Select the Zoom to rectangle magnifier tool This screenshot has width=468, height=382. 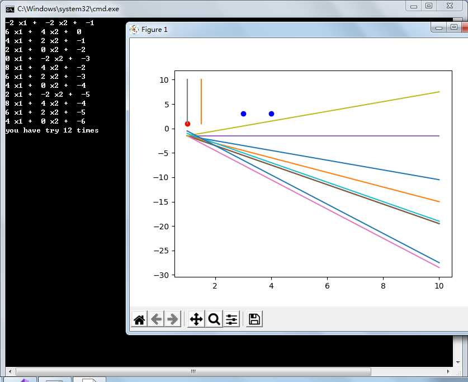[x=214, y=319]
